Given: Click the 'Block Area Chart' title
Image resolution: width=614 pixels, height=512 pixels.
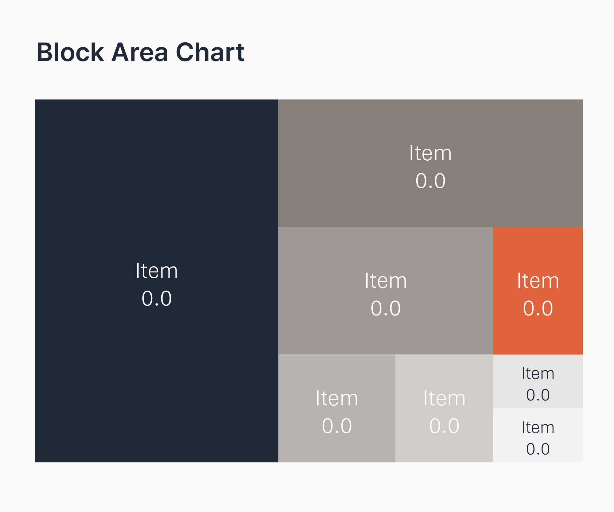Looking at the screenshot, I should (141, 53).
